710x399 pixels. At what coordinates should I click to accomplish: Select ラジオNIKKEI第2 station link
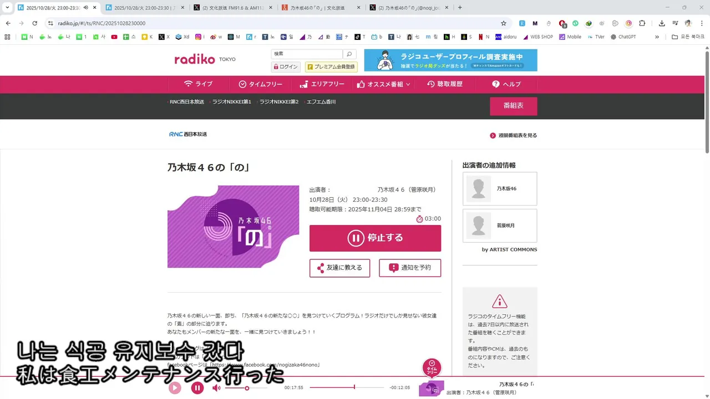[x=278, y=102]
